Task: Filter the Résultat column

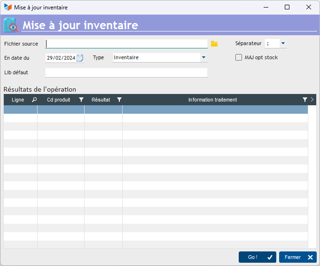Action: (x=119, y=100)
